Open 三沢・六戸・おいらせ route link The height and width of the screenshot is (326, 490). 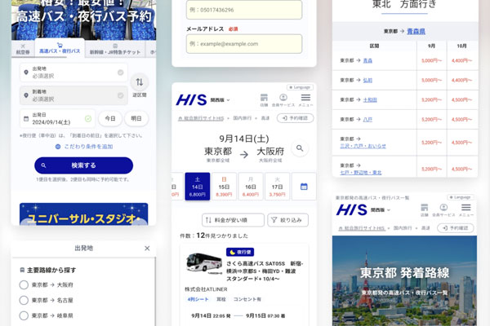[363, 146]
